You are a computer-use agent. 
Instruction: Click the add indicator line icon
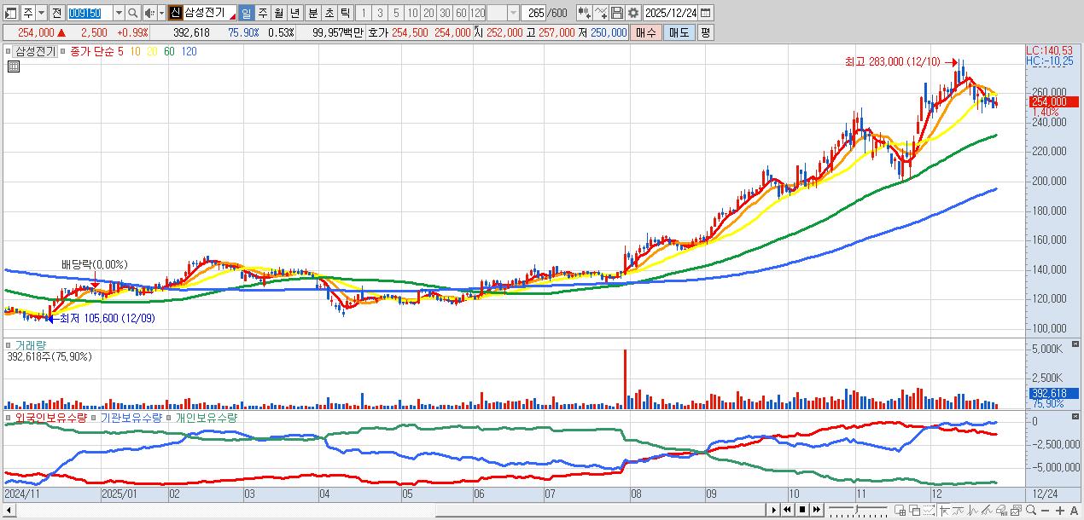point(601,13)
